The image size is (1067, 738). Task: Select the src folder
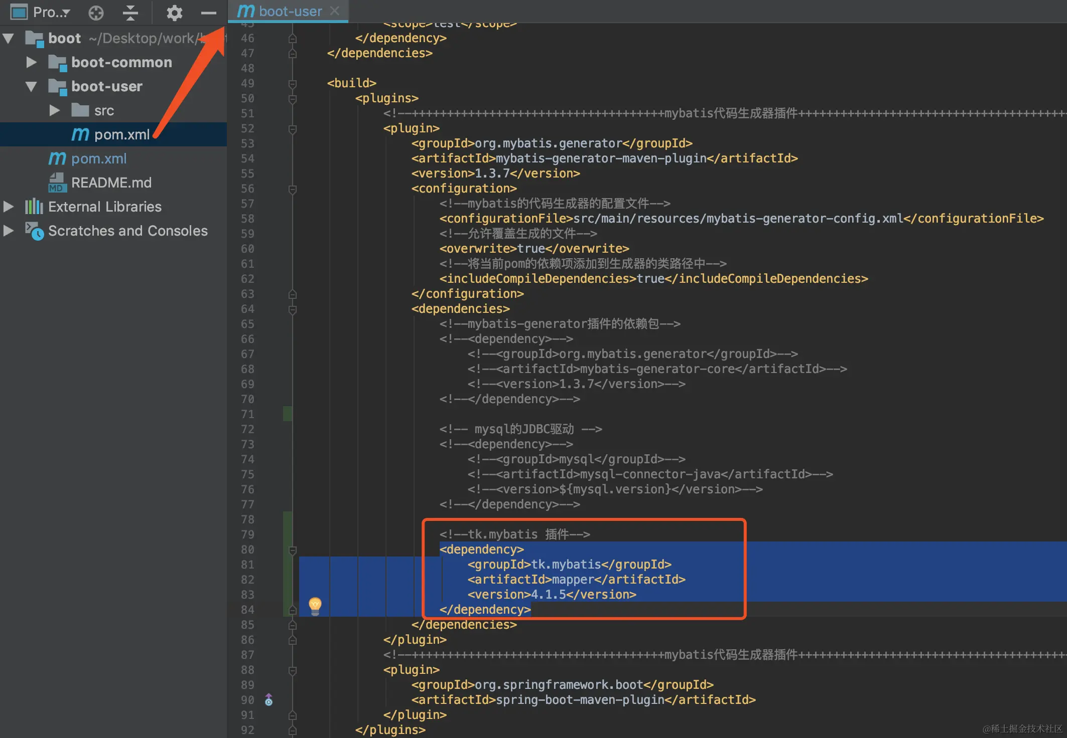click(x=104, y=110)
